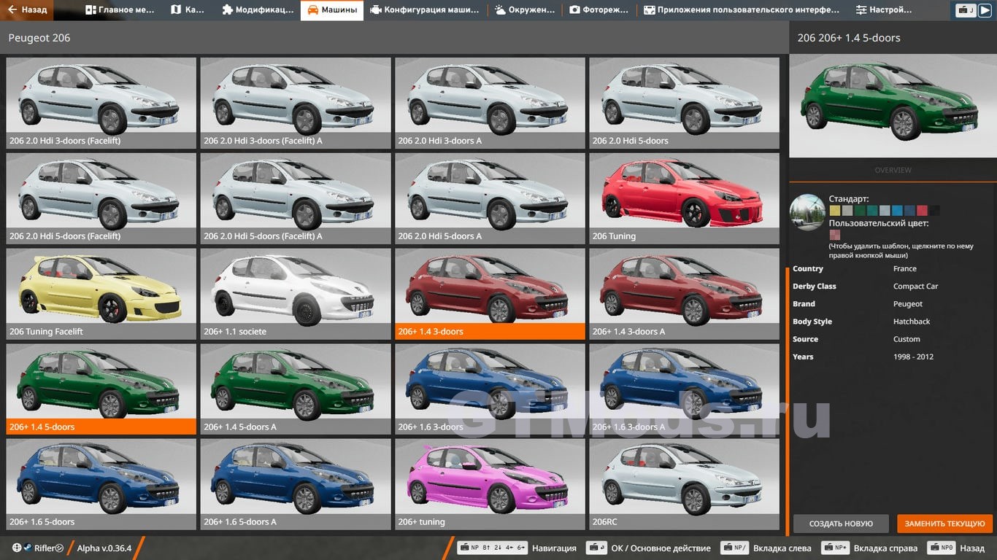Select the bright blue standard color swatch
Image resolution: width=997 pixels, height=560 pixels.
click(897, 211)
